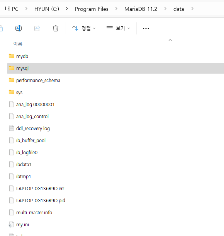
Task: Select the mydb folder name
Action: click(22, 57)
